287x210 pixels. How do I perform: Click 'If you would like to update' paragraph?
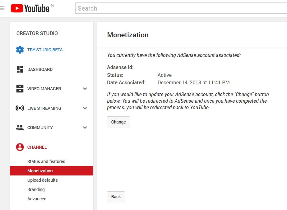pyautogui.click(x=188, y=101)
